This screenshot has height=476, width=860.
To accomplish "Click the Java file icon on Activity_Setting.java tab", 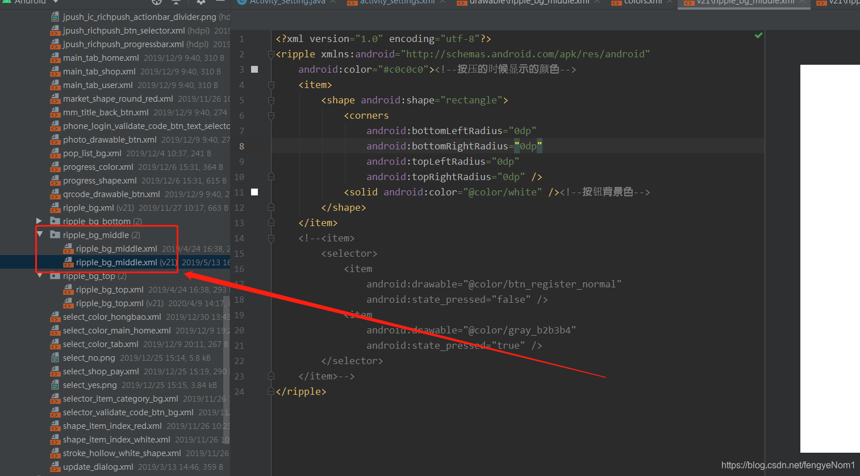I will click(x=242, y=2).
